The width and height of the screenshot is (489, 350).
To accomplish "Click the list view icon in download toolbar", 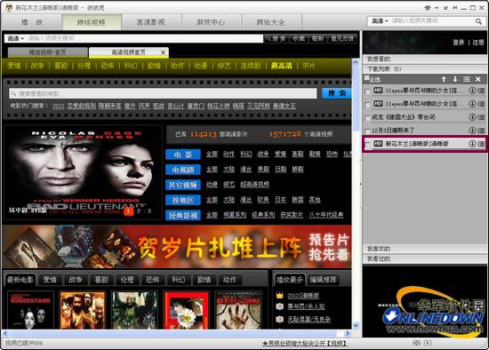I will coord(467,79).
